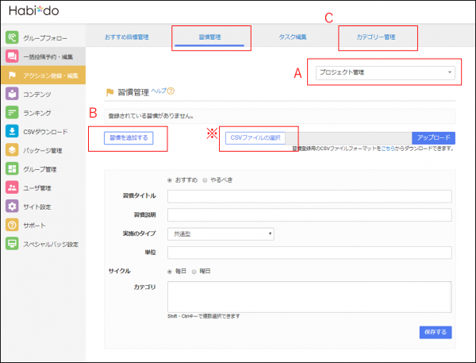
Task: Click the CSVダウンロード download icon
Action: coord(12,131)
